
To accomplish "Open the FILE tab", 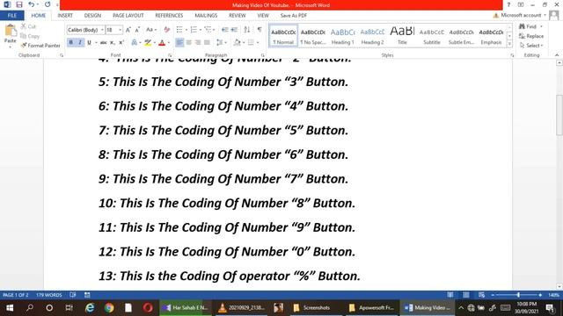I will click(12, 16).
